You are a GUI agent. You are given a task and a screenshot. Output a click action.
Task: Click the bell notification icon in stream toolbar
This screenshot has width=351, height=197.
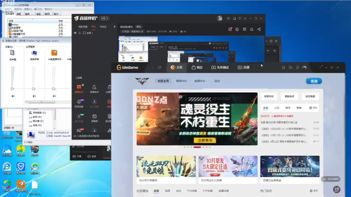point(251,29)
